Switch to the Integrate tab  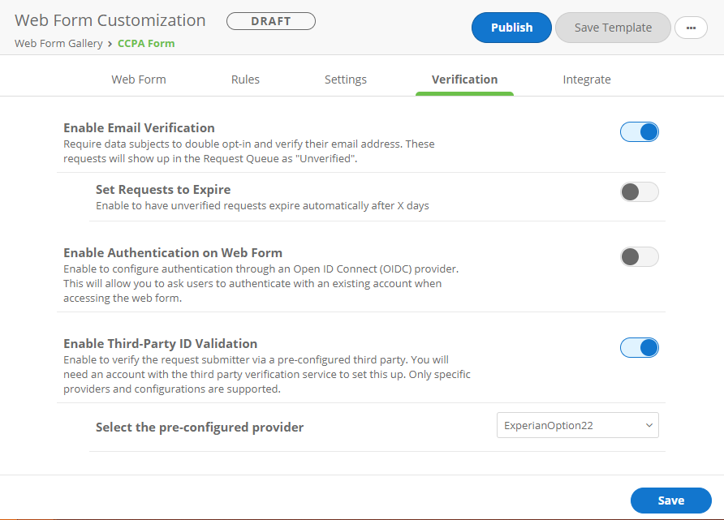(x=587, y=80)
